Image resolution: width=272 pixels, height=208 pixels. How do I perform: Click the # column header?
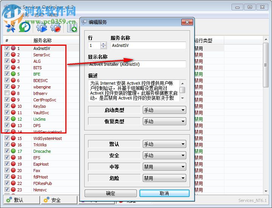click(x=17, y=40)
